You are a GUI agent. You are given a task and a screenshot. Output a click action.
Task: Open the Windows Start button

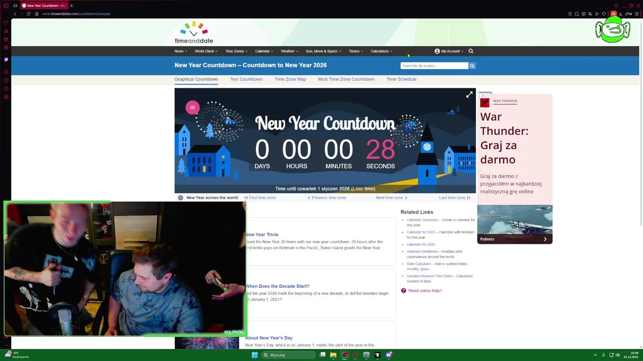pyautogui.click(x=255, y=355)
